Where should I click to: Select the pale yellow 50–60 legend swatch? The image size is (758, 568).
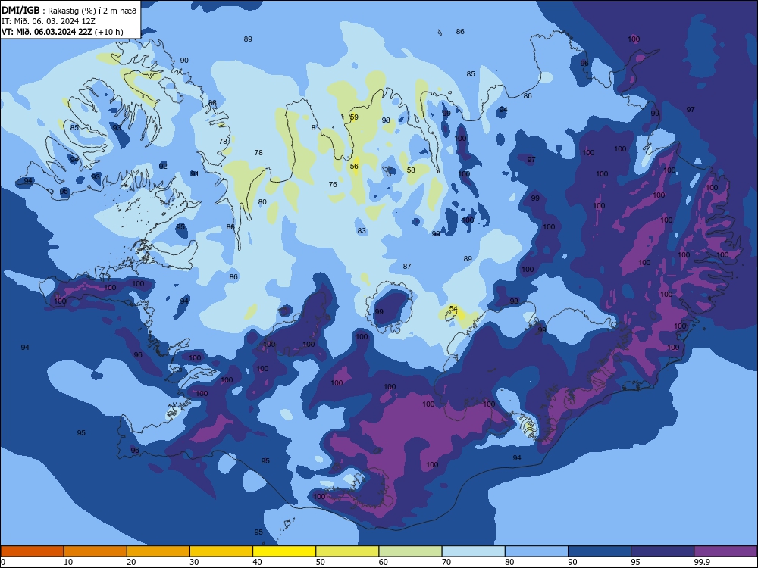(x=347, y=551)
